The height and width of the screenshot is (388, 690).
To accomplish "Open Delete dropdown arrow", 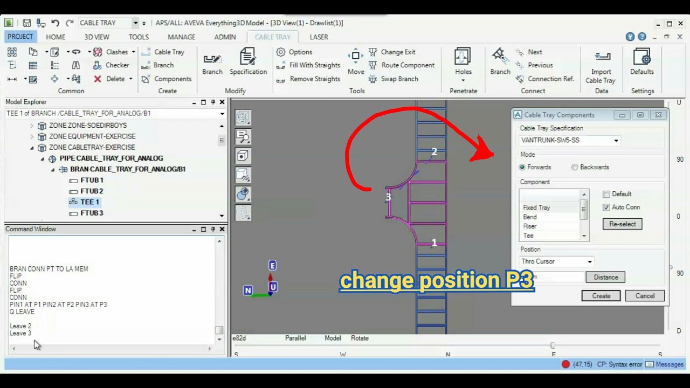I will (x=130, y=79).
